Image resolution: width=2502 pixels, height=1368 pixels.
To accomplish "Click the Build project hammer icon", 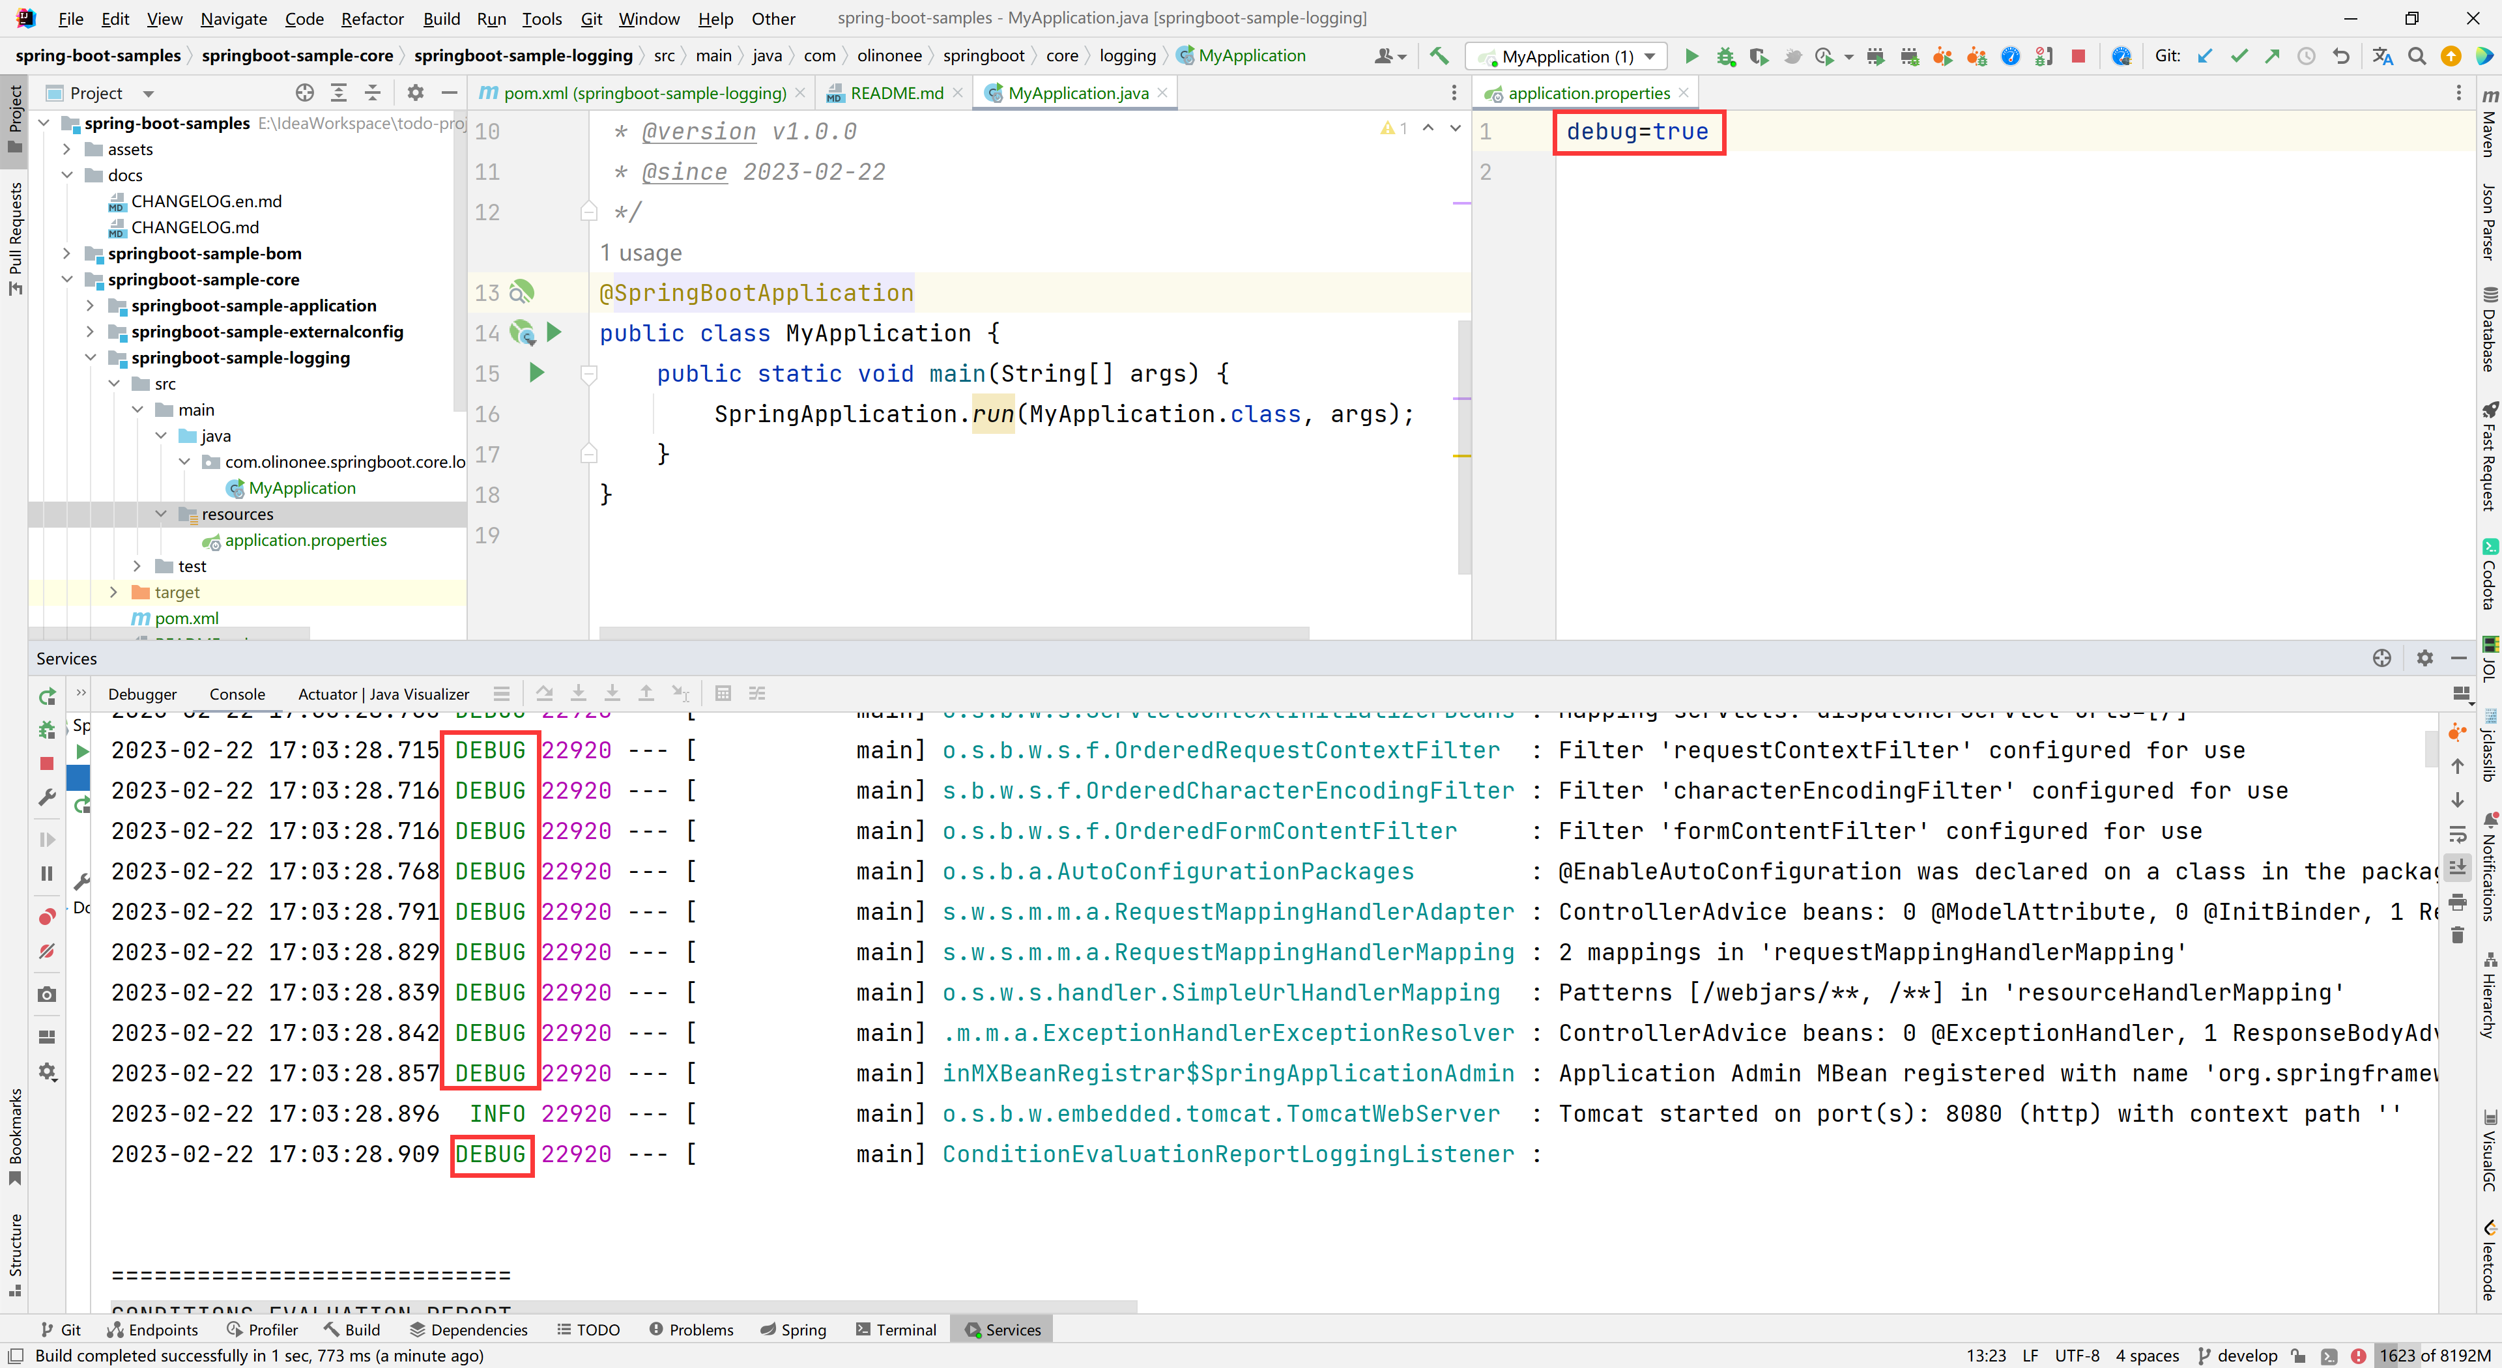I will tap(1439, 56).
